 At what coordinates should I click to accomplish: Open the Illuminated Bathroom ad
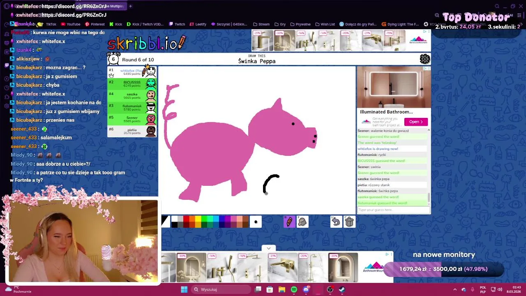416,122
